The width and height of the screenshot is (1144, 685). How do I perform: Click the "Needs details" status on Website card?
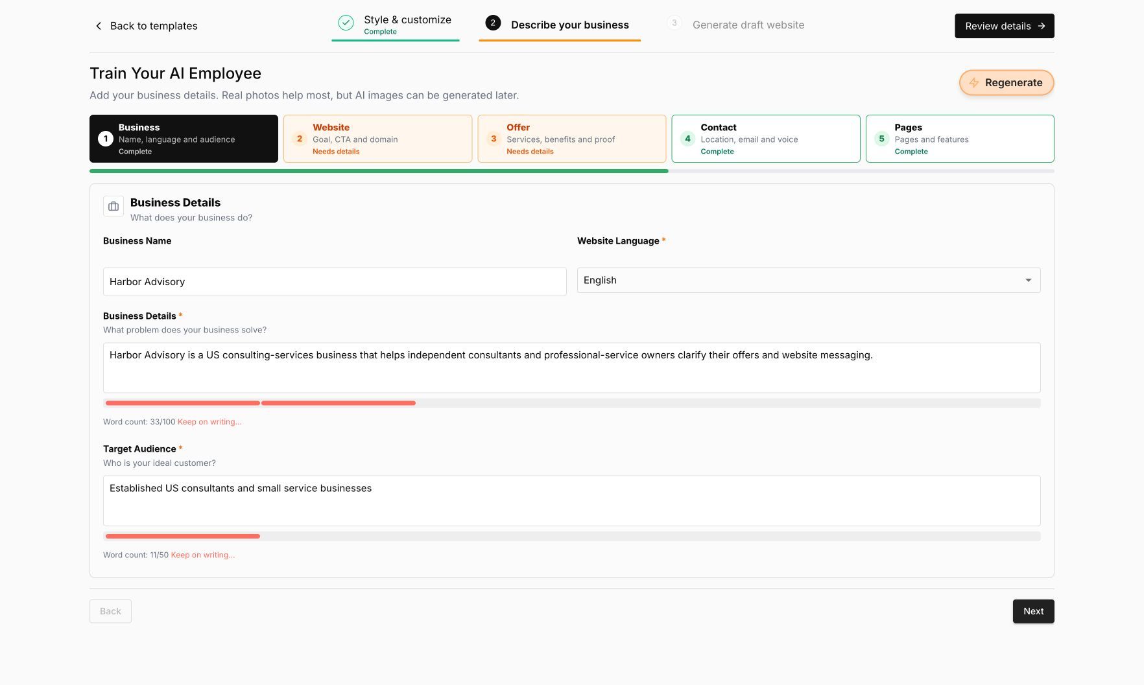click(x=336, y=152)
